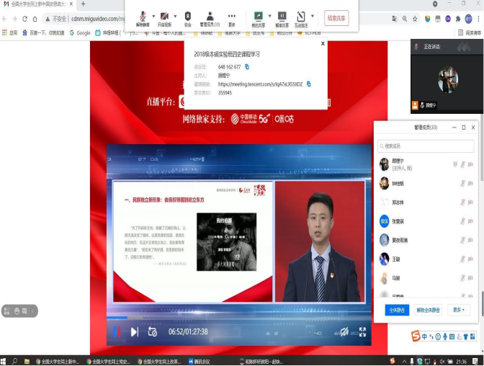The width and height of the screenshot is (484, 366).
Task: Click the blue mute all button
Action: [397, 310]
